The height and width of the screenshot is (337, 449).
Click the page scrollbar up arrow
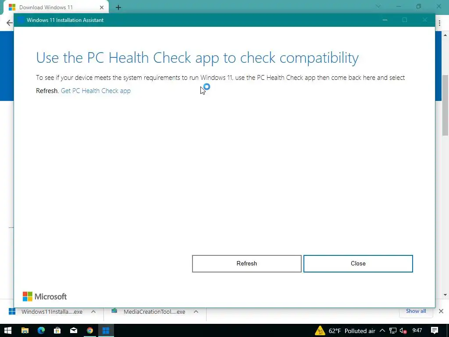[x=445, y=35]
